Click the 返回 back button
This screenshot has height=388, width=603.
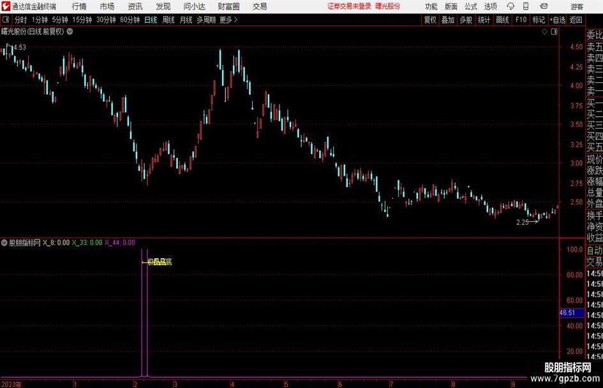click(x=576, y=20)
